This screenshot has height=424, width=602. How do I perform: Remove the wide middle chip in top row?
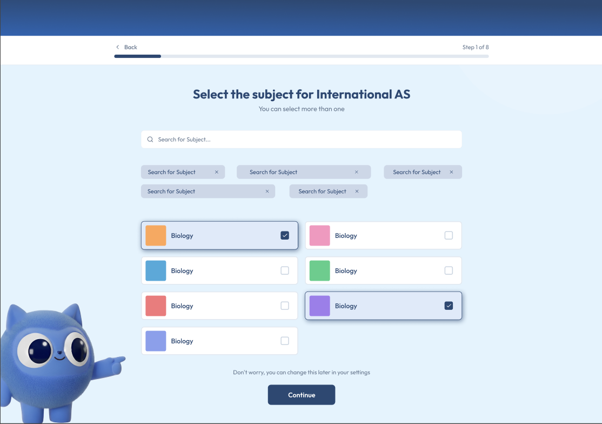pyautogui.click(x=357, y=172)
